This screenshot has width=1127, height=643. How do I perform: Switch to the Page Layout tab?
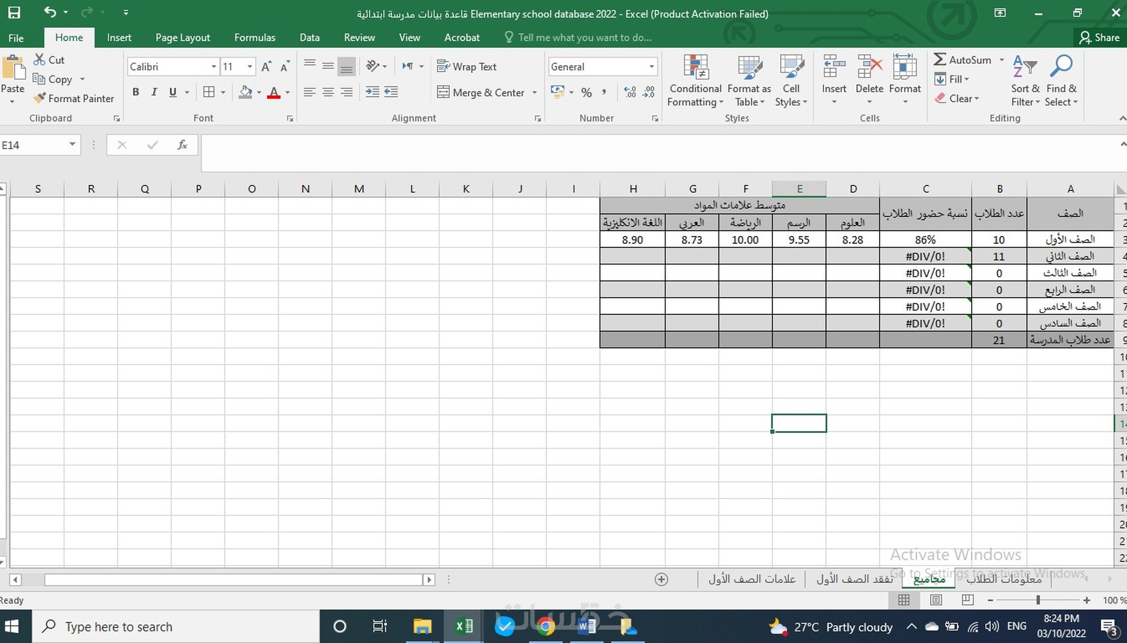[183, 37]
